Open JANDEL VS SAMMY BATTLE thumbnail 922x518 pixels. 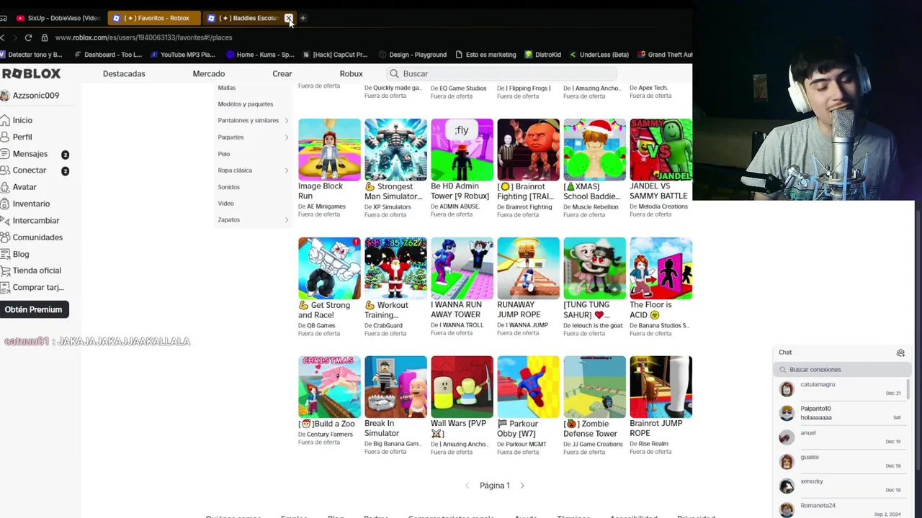661,150
